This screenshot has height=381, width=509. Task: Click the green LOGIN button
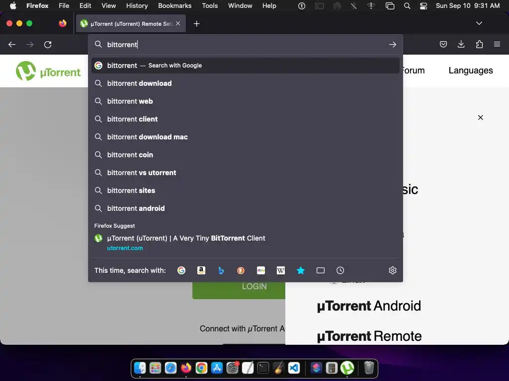point(239,290)
